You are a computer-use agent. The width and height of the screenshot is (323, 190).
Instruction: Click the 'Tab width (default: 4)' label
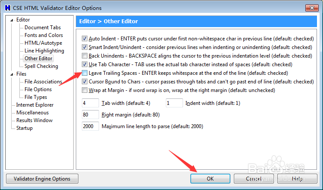126,103
